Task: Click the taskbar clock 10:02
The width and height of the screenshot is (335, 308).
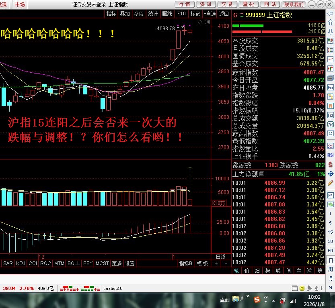Action: coord(314,297)
